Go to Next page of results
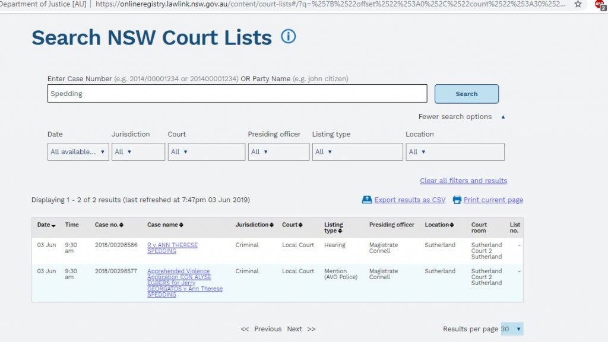This screenshot has height=342, width=608. (x=294, y=329)
